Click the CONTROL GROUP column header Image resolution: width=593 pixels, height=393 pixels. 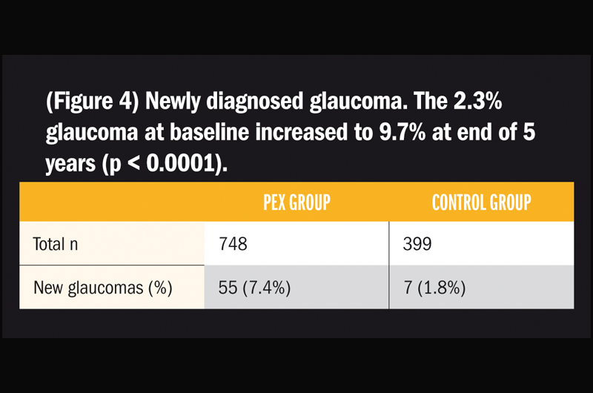coord(481,202)
